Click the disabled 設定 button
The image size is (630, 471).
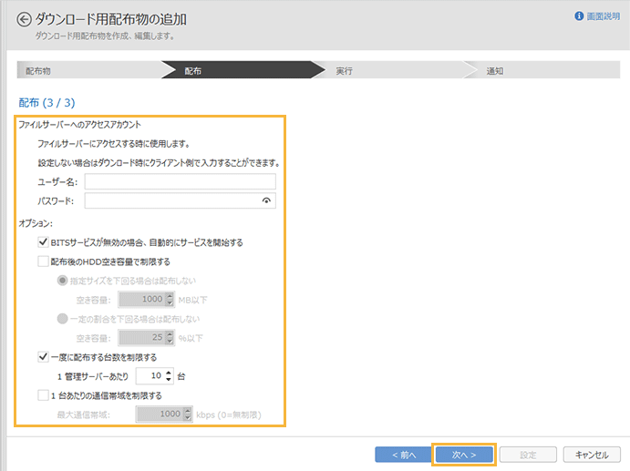coord(528,455)
